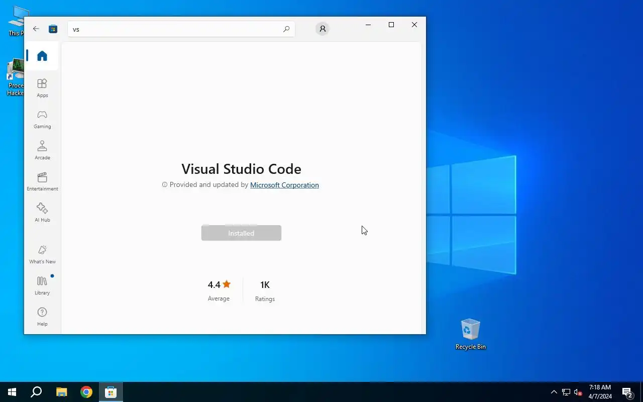The width and height of the screenshot is (643, 402).
Task: Open File Explorer from the taskbar
Action: pos(61,392)
